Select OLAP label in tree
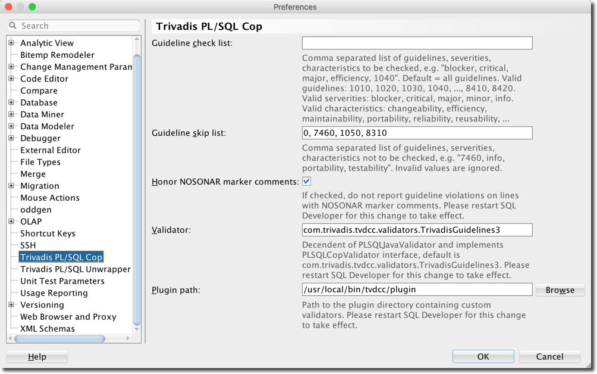The height and width of the screenshot is (374, 597). click(x=31, y=222)
